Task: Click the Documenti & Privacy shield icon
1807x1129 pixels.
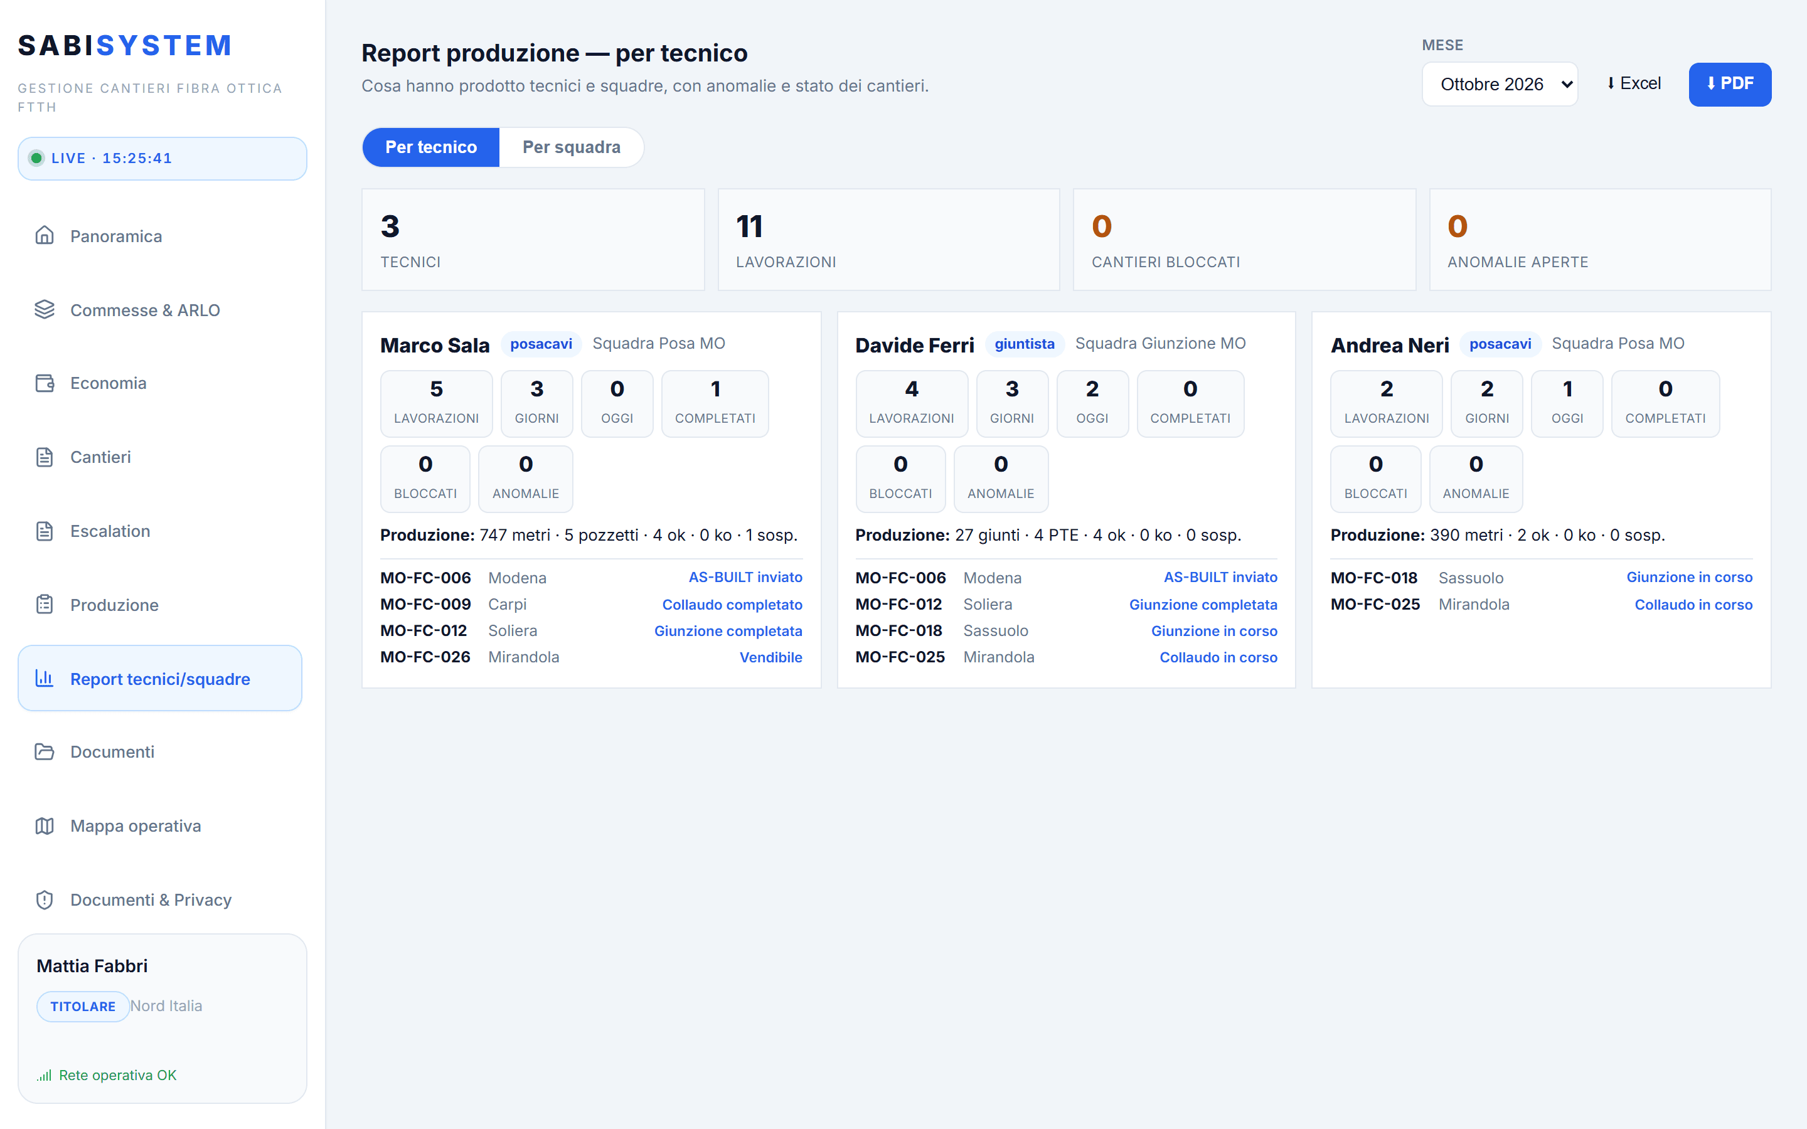Action: coord(45,900)
